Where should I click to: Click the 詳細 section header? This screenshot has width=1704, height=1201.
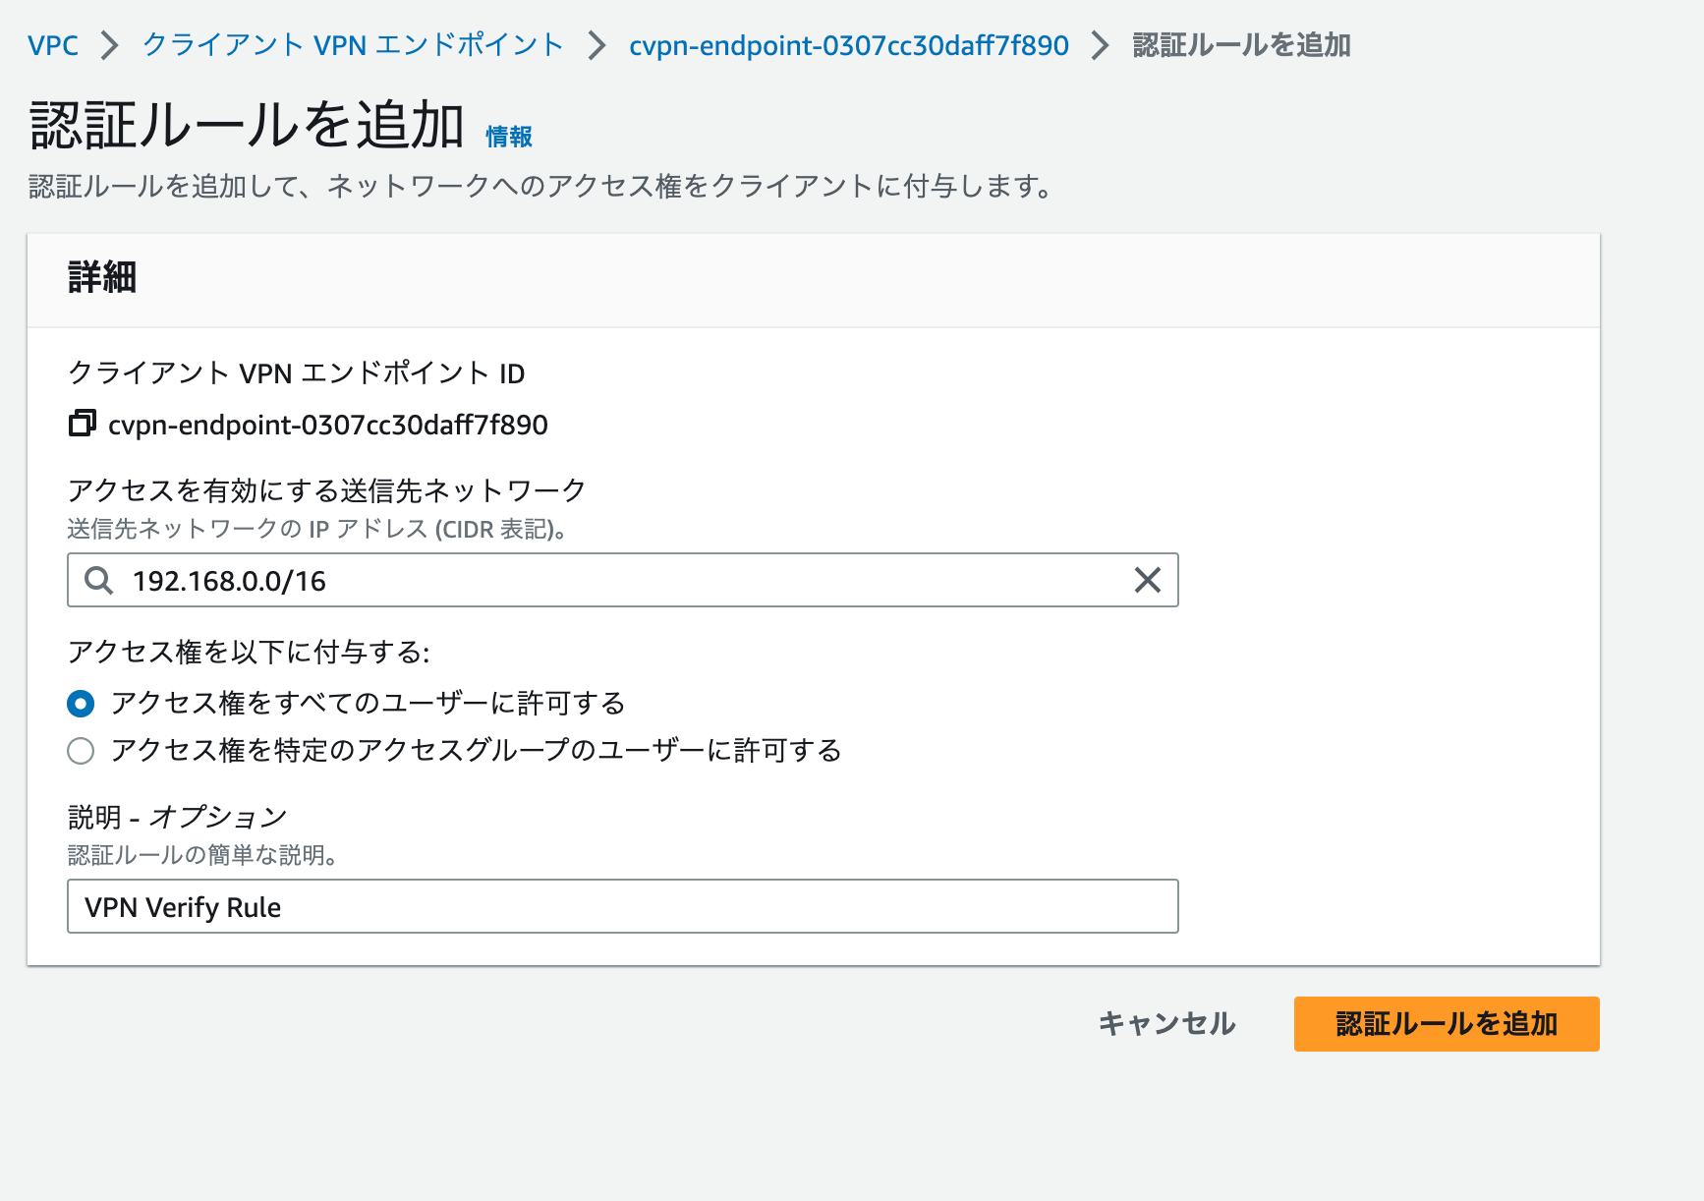pos(100,278)
